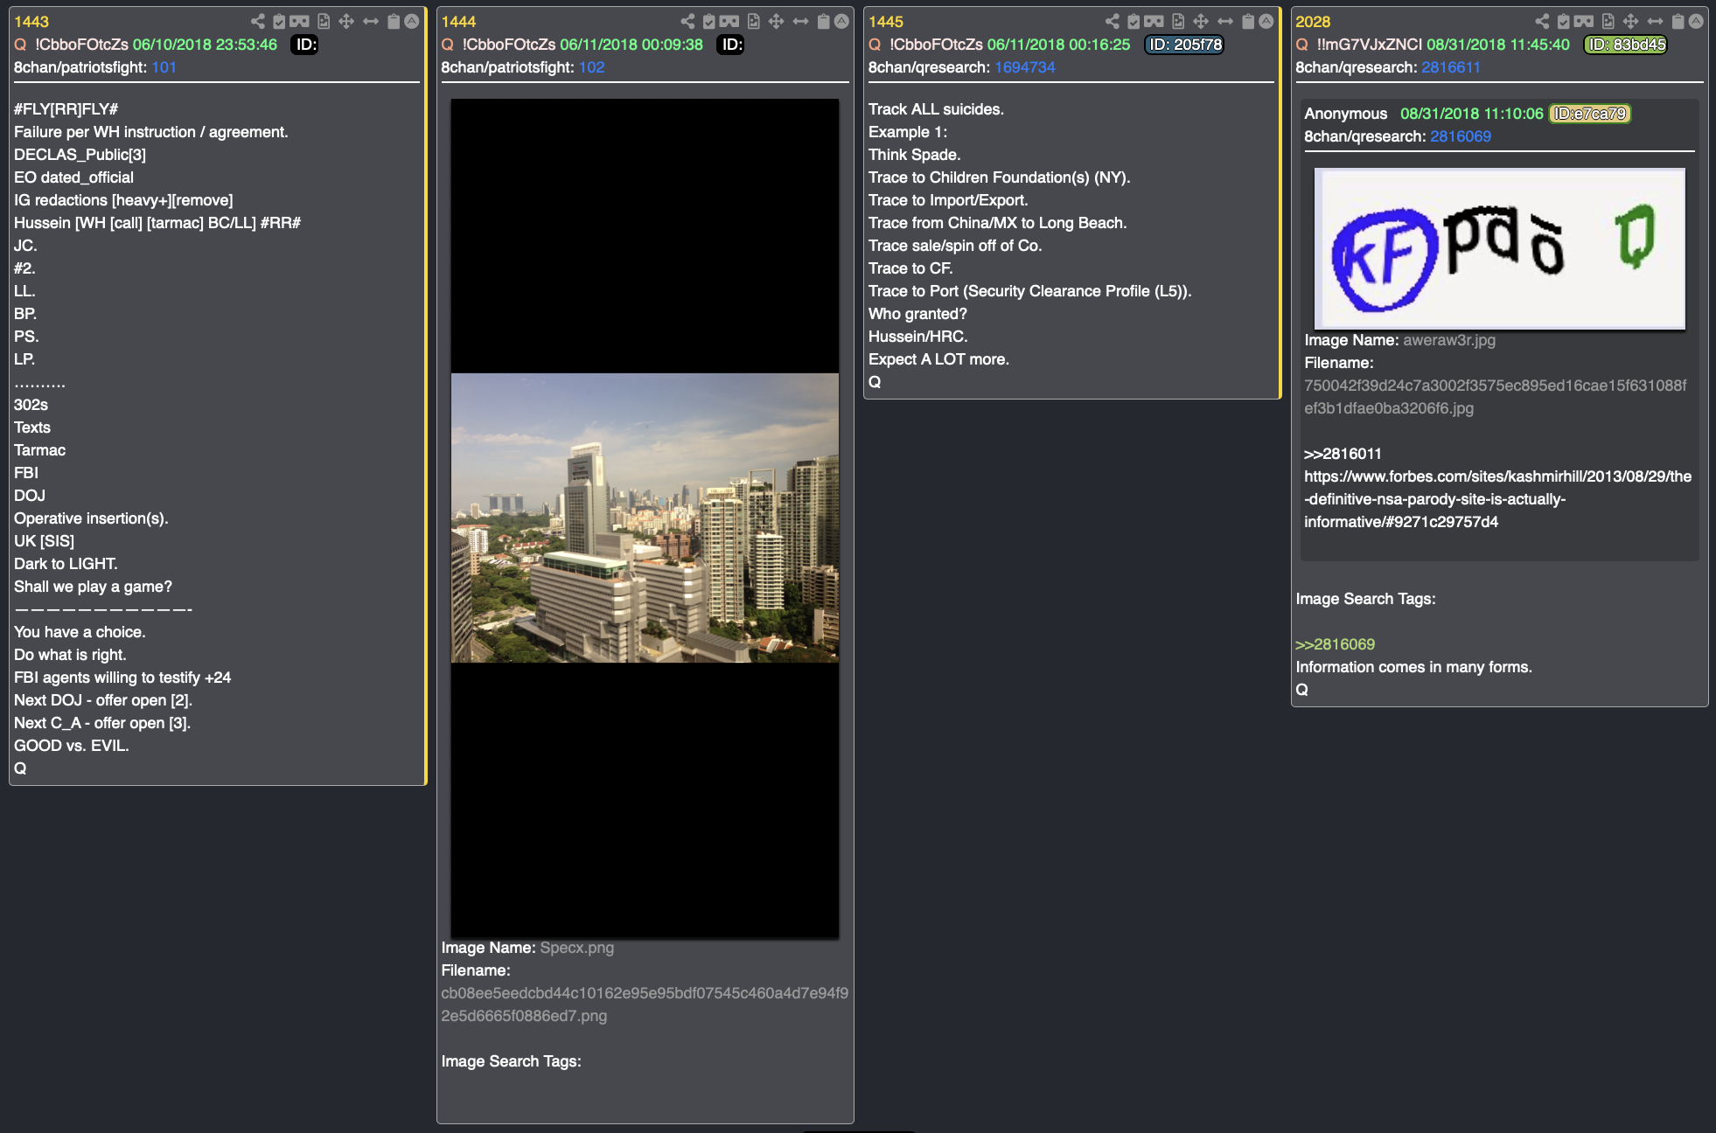Click the four-way move icon on post 2028
The width and height of the screenshot is (1716, 1133).
[1630, 21]
